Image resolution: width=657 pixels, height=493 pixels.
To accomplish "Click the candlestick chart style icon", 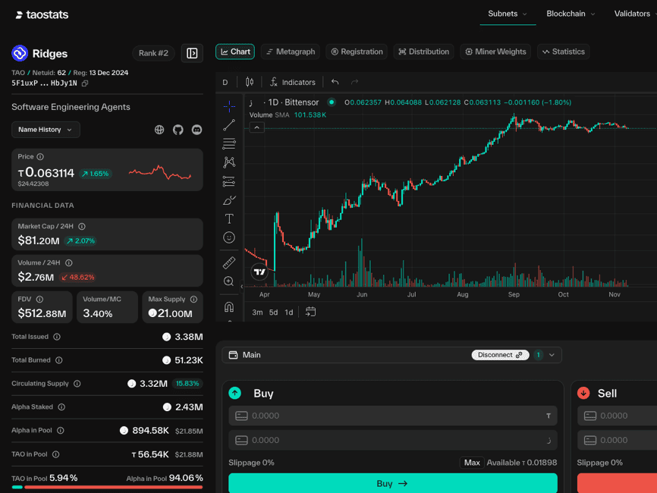I will click(x=250, y=82).
